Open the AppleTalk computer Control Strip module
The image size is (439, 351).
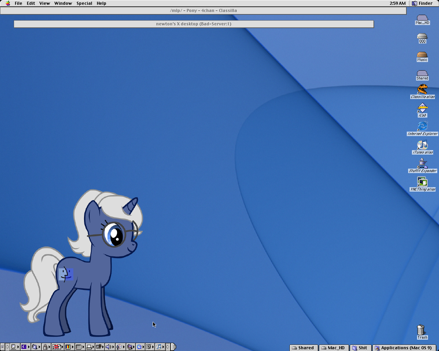click(15, 347)
